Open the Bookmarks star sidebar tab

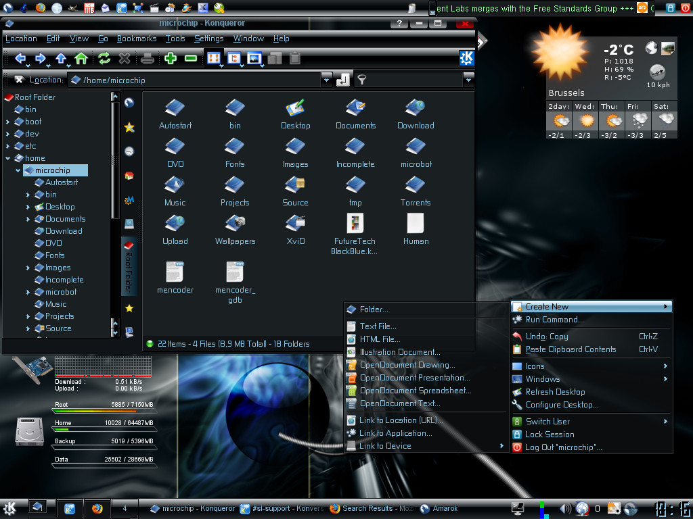click(x=129, y=128)
